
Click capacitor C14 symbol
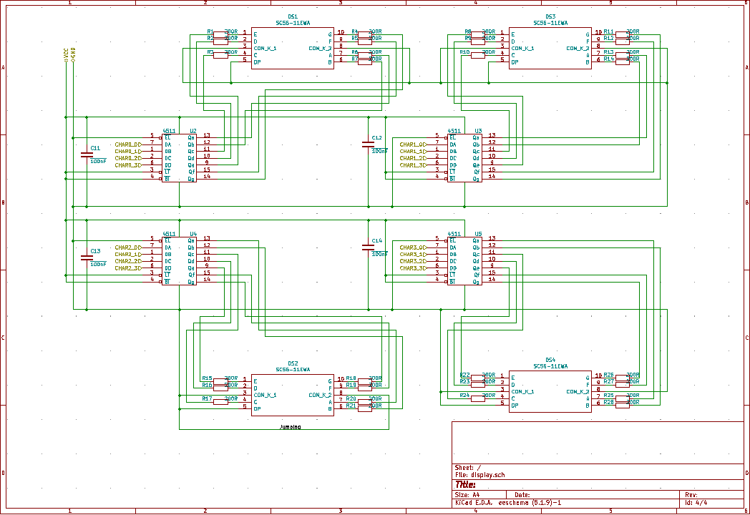tap(369, 247)
